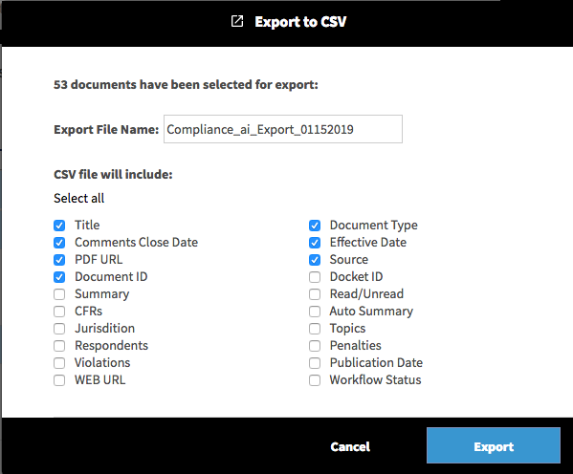Click the blue Export button
Image resolution: width=573 pixels, height=474 pixels.
(494, 445)
